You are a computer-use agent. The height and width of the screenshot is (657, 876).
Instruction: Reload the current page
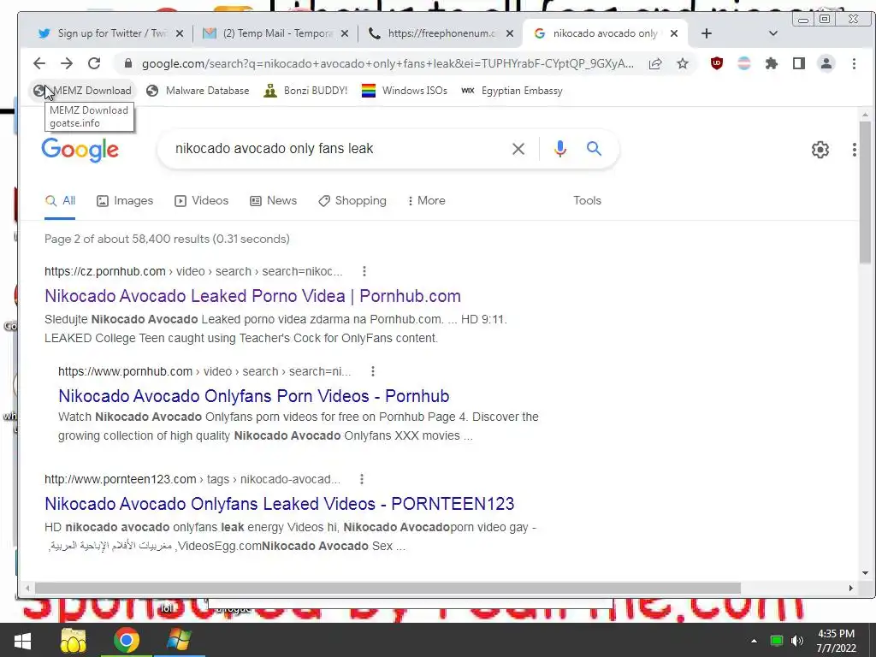click(94, 63)
